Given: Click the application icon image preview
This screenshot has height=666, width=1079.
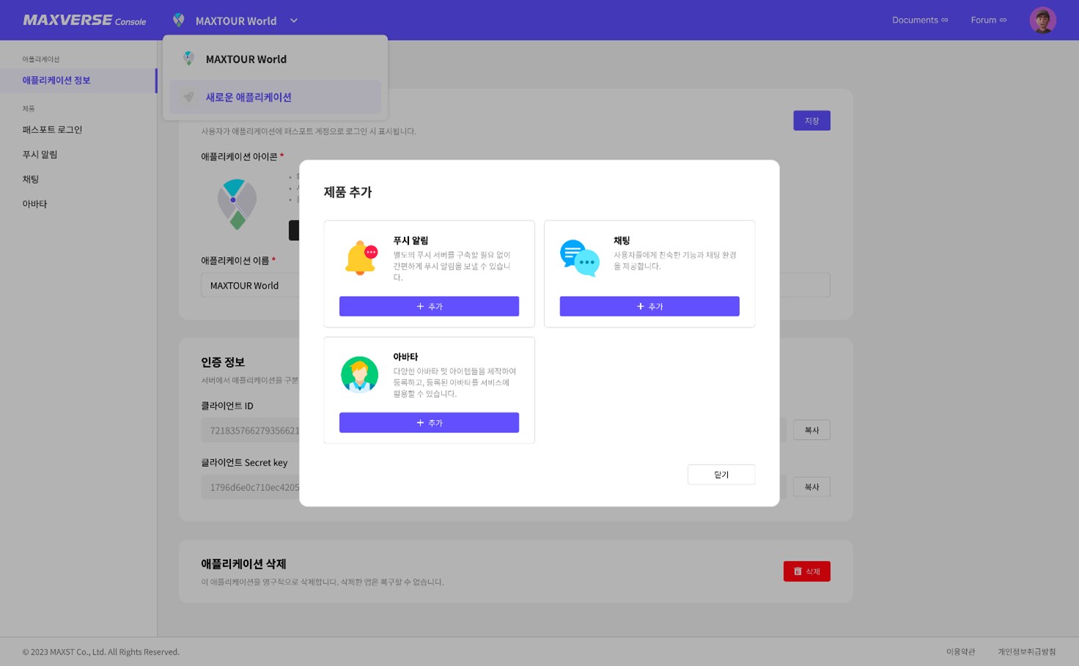Looking at the screenshot, I should click(x=237, y=204).
